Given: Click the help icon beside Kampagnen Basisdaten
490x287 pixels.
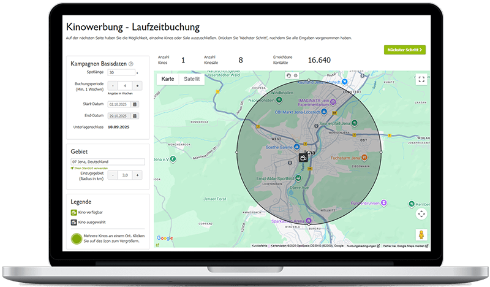Looking at the screenshot, I should click(131, 64).
